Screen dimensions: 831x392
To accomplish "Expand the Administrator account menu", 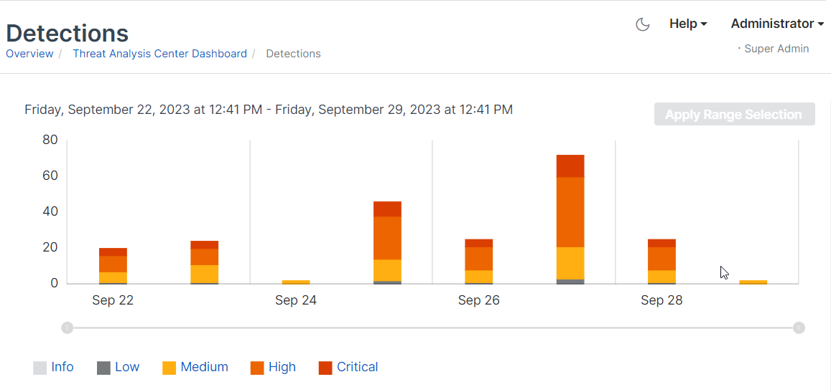I will pos(776,24).
